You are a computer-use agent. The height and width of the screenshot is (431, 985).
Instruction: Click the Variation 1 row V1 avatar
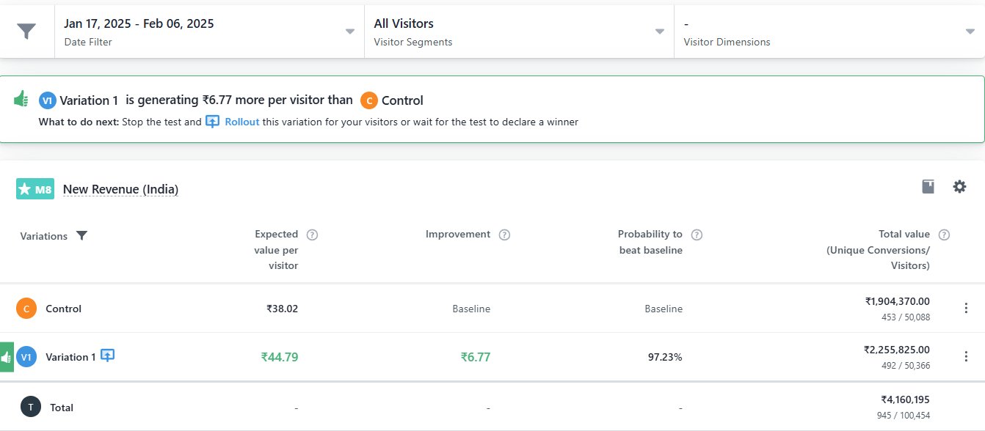[26, 357]
